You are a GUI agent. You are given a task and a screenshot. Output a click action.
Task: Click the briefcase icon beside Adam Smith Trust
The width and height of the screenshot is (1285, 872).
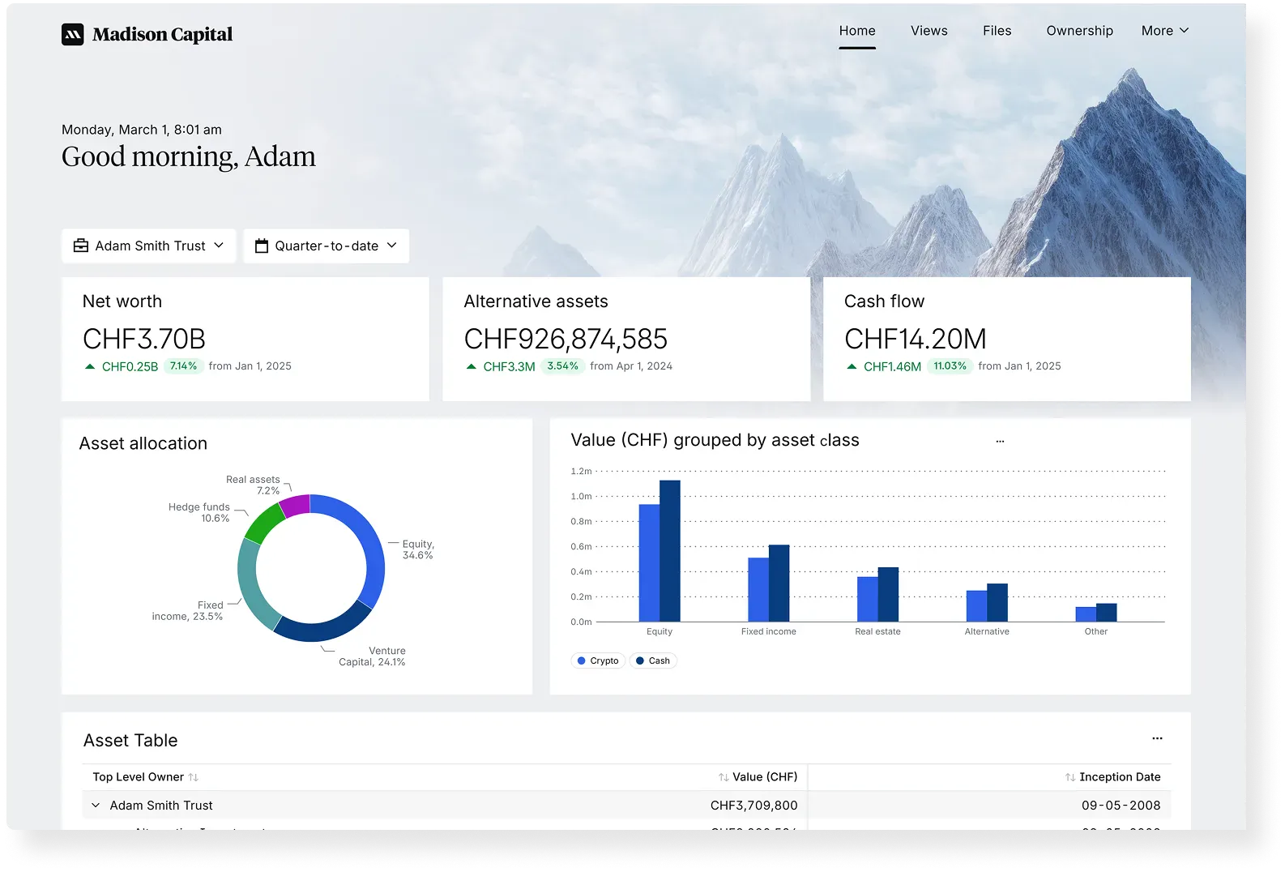pyautogui.click(x=81, y=246)
